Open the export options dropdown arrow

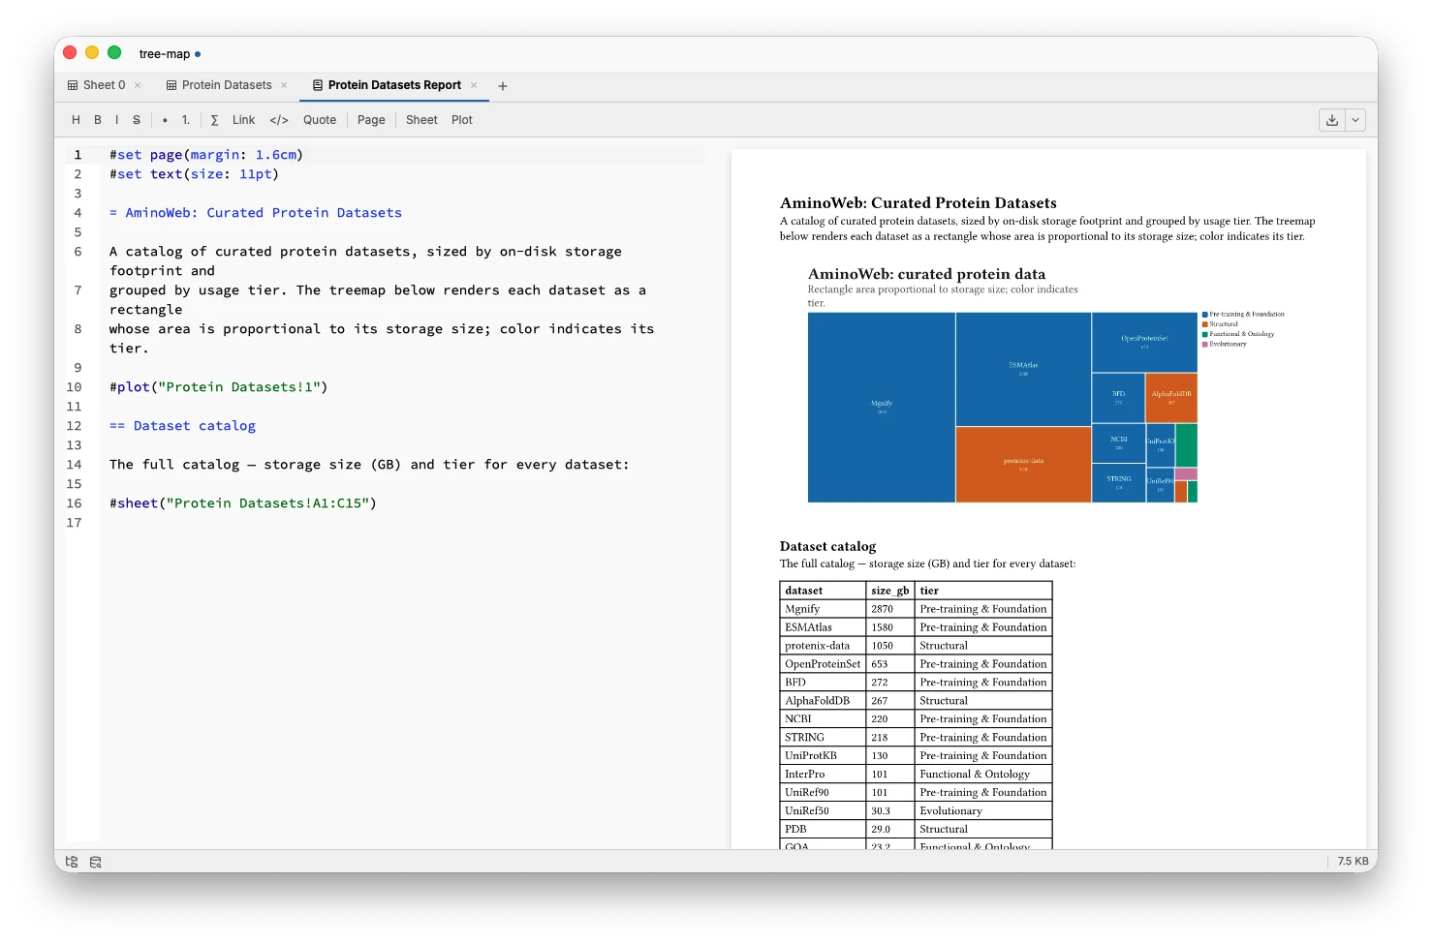(x=1355, y=120)
